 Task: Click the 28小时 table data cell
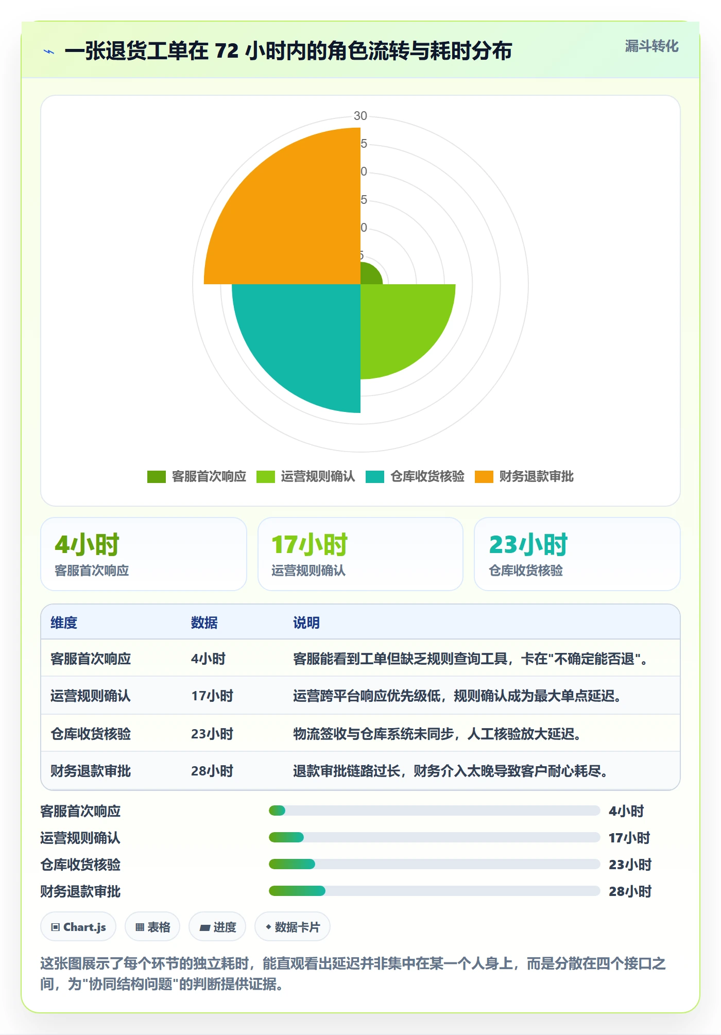[212, 771]
